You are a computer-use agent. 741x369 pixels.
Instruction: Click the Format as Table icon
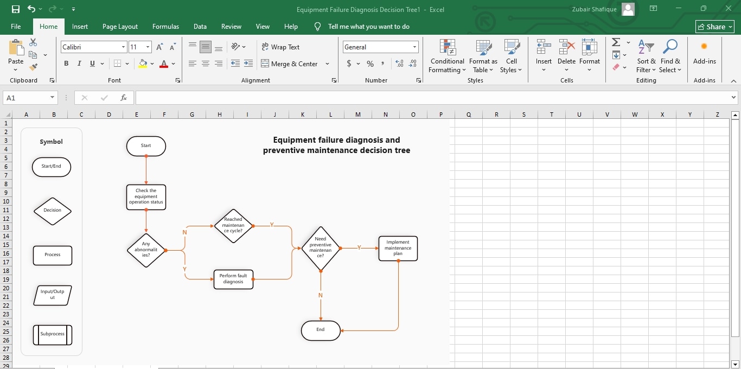tap(483, 56)
